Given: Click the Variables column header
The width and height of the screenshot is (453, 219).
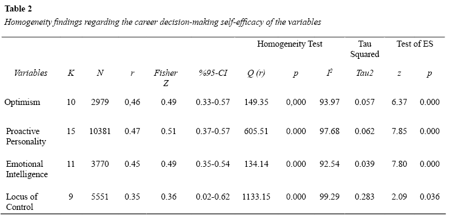Looking at the screenshot, I should click(30, 73).
